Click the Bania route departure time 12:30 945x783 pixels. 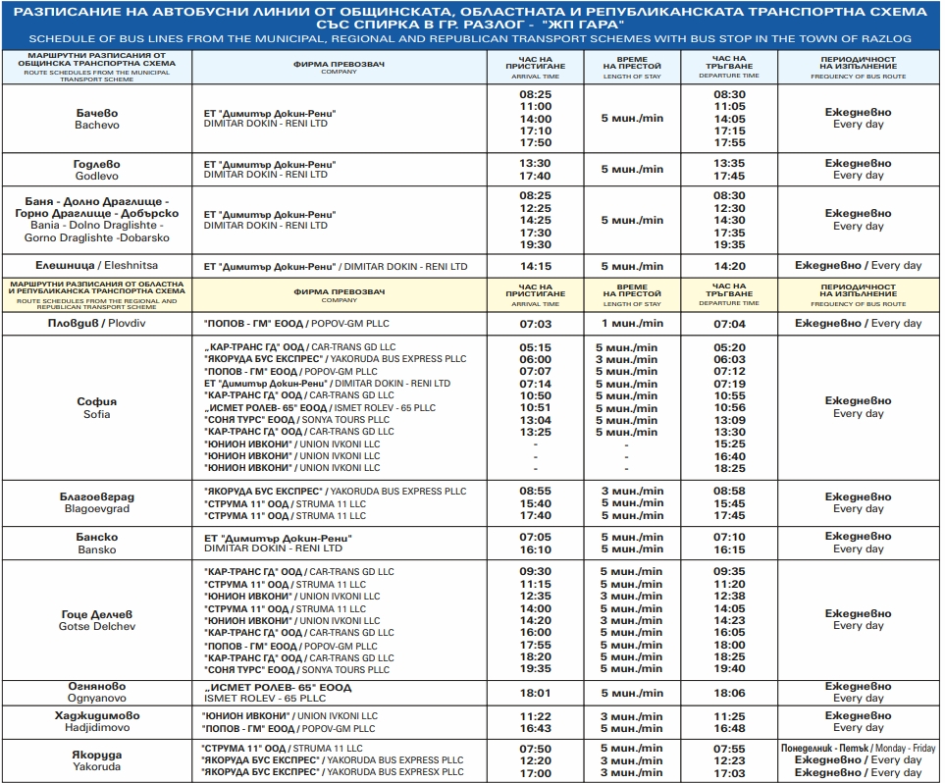pos(729,209)
